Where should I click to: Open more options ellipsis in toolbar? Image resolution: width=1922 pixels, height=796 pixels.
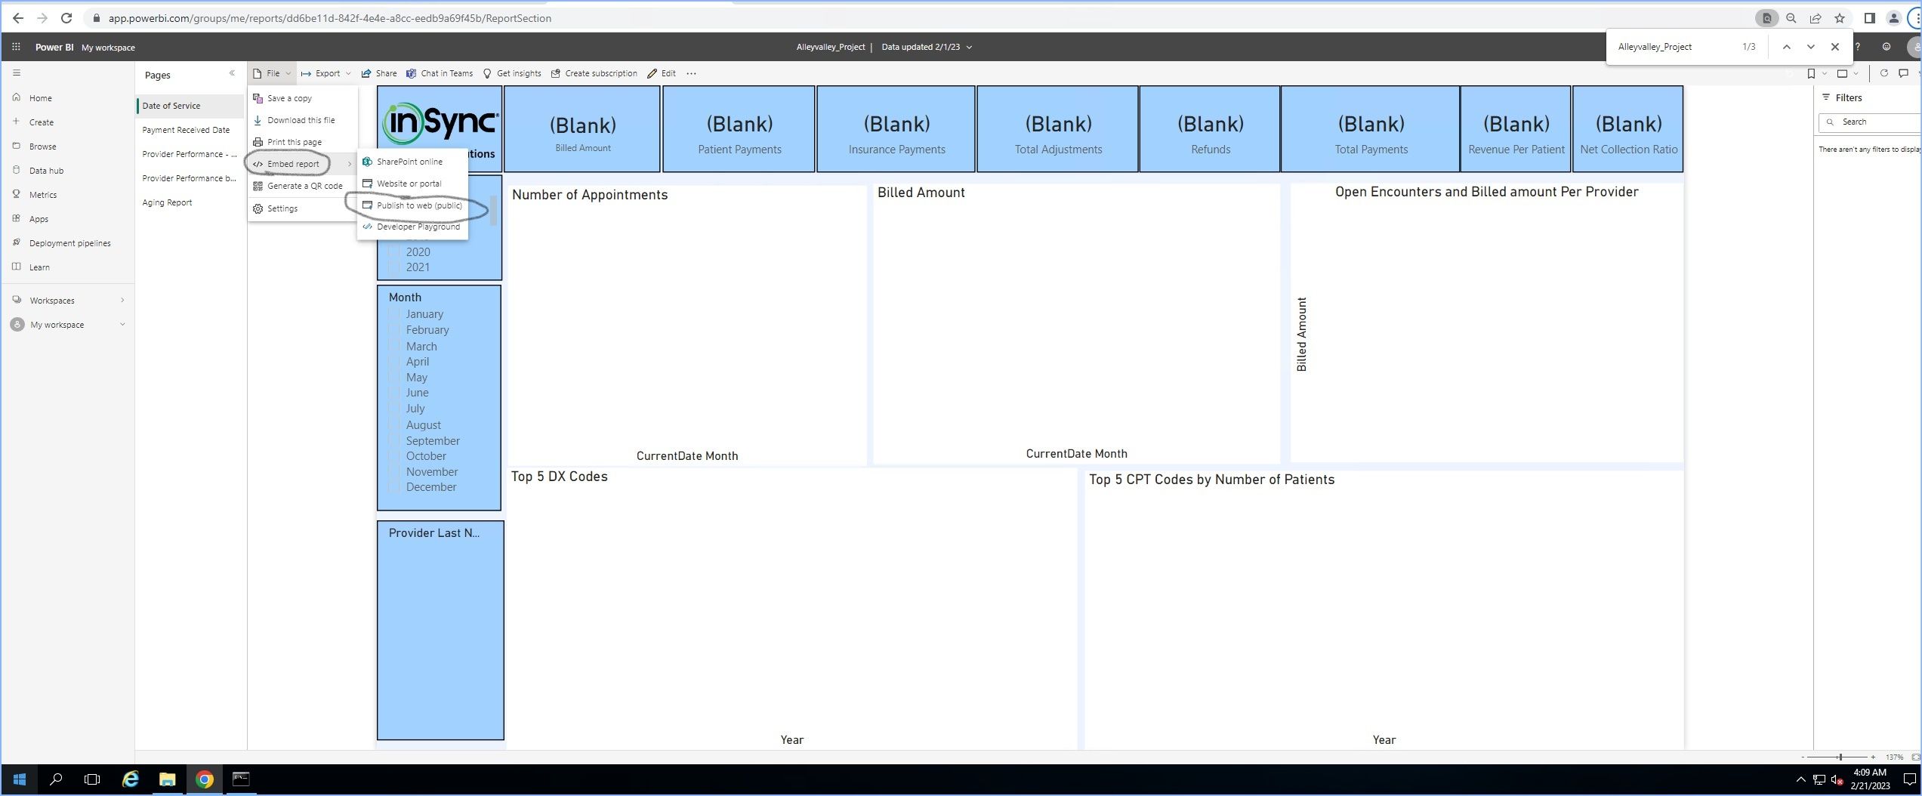tap(691, 73)
